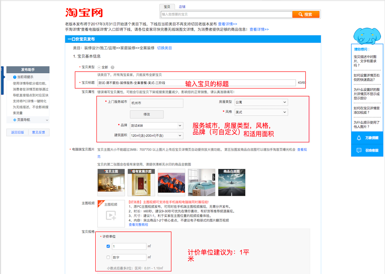385x274 pixels.
Task: Click the 万象提醒 bell button
Action: click(x=367, y=138)
